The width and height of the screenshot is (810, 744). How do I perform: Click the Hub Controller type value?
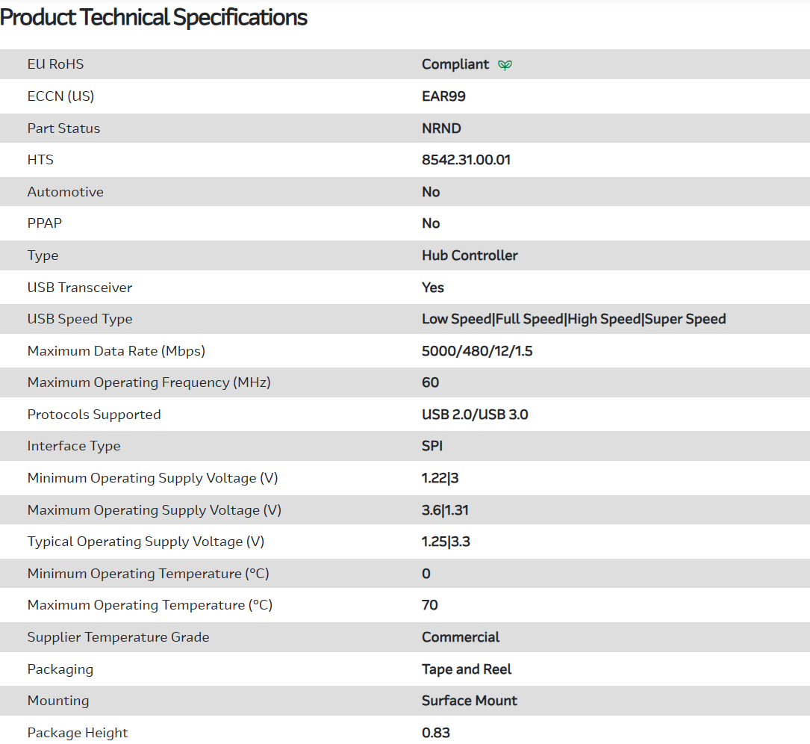click(x=470, y=255)
